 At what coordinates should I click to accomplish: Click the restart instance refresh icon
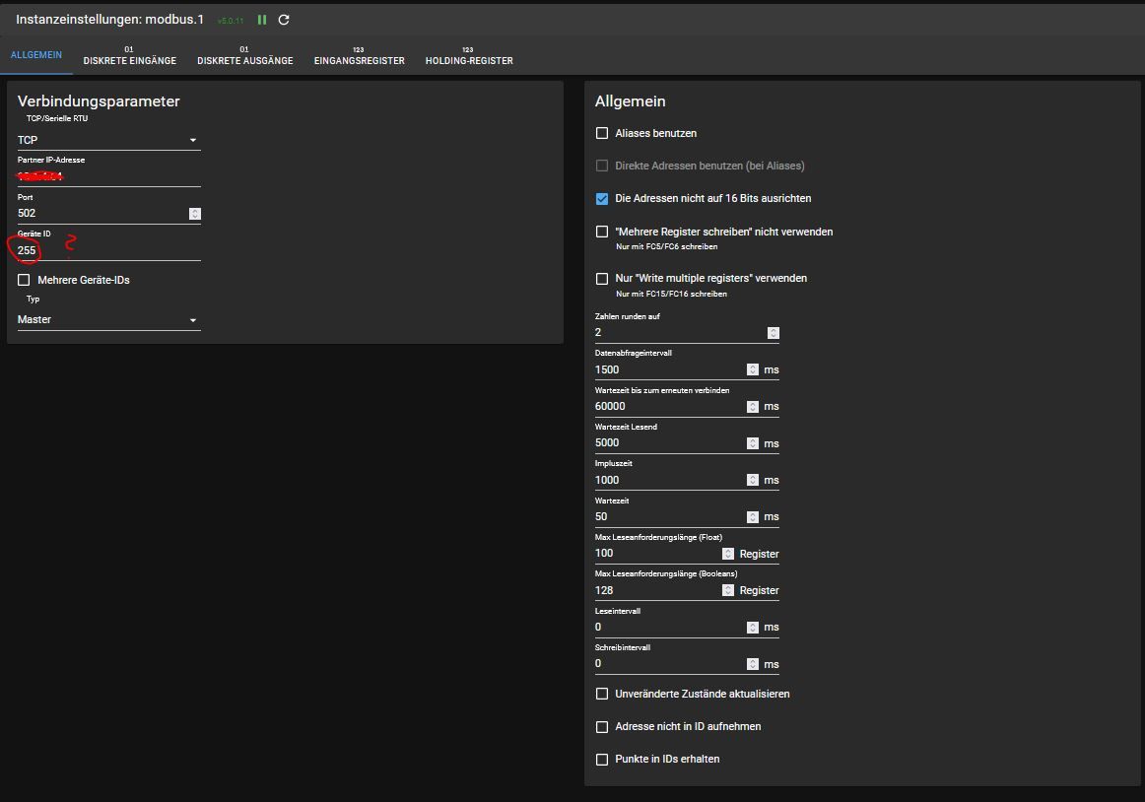[284, 20]
